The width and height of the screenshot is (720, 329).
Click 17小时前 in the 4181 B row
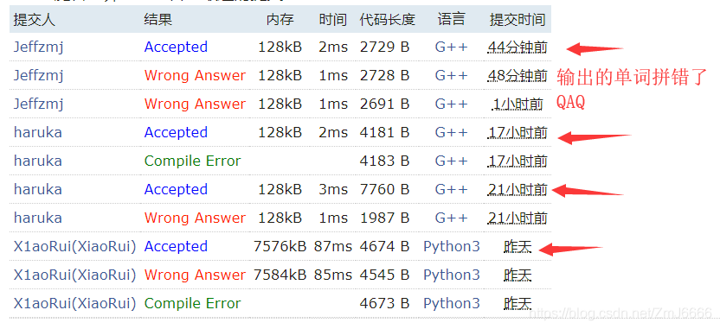[x=517, y=132]
